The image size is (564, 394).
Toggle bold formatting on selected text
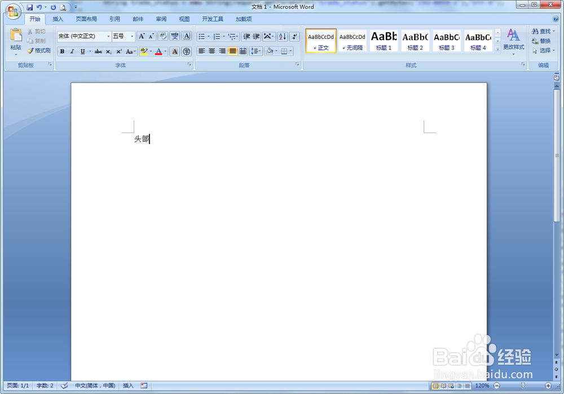coord(63,51)
